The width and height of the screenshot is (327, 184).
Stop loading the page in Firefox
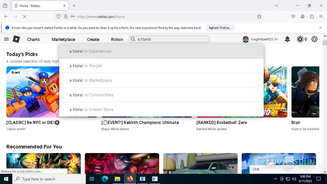[x=25, y=17]
